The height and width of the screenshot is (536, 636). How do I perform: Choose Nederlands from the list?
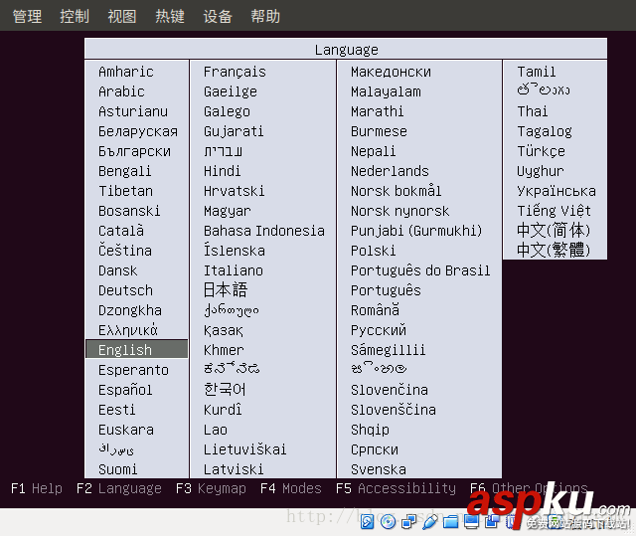tap(390, 171)
